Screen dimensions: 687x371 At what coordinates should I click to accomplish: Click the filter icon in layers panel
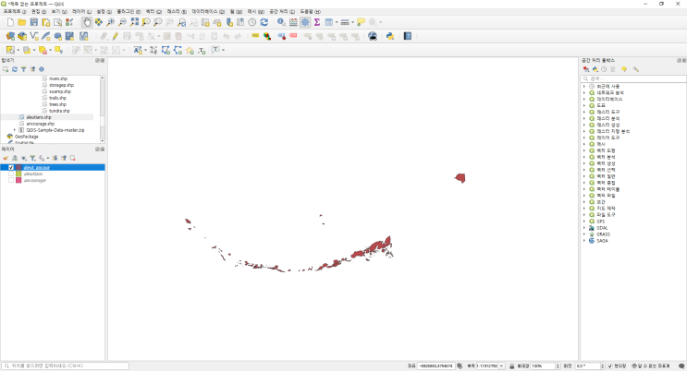click(31, 158)
